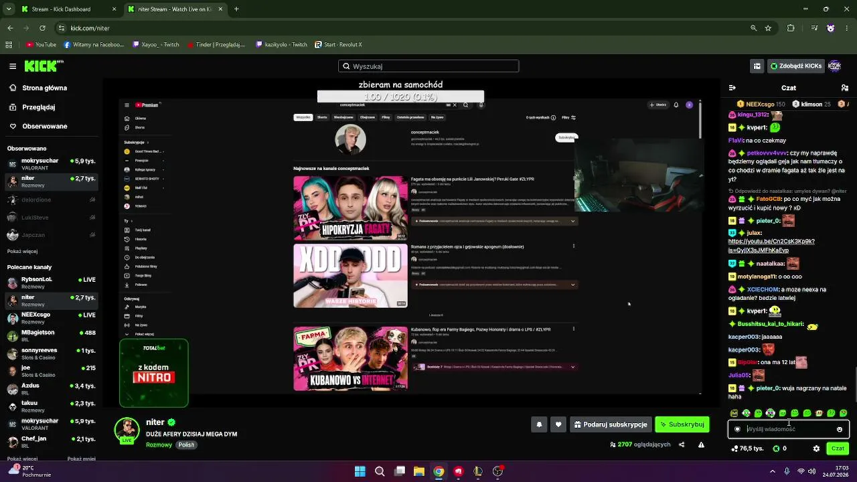Click the notification bell under the stream
The image size is (857, 482).
(539, 424)
